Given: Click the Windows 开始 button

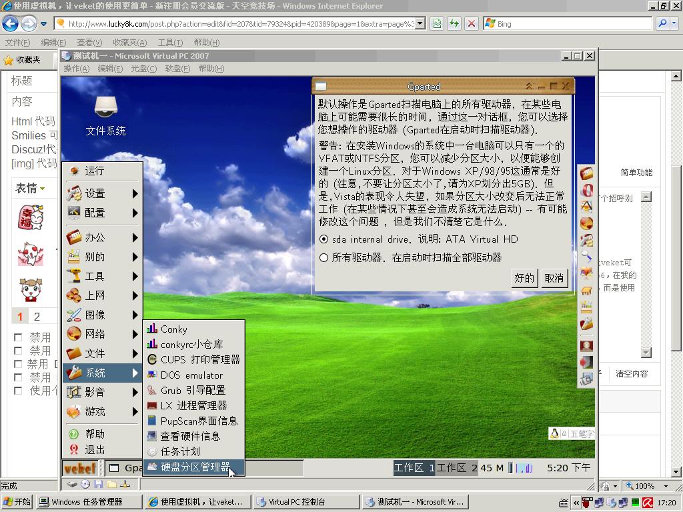Looking at the screenshot, I should 17,502.
